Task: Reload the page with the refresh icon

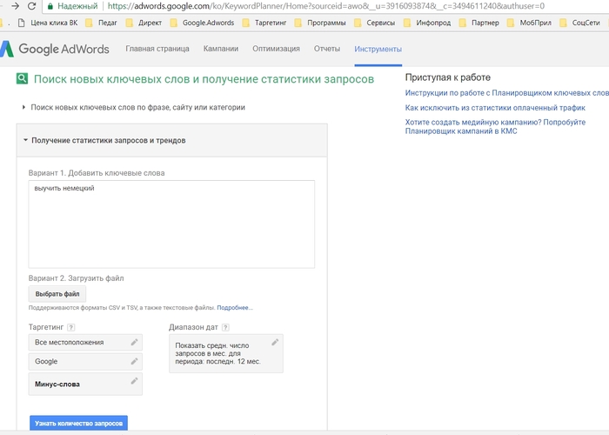Action: [x=32, y=6]
